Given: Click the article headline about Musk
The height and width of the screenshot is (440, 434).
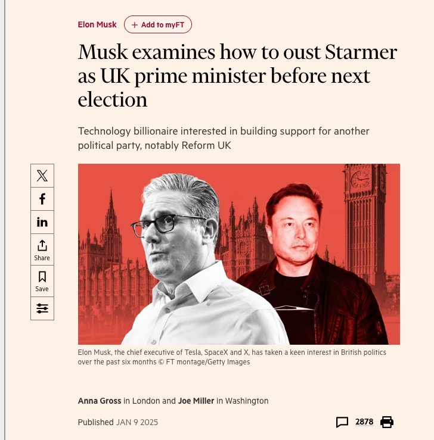Looking at the screenshot, I should point(237,76).
